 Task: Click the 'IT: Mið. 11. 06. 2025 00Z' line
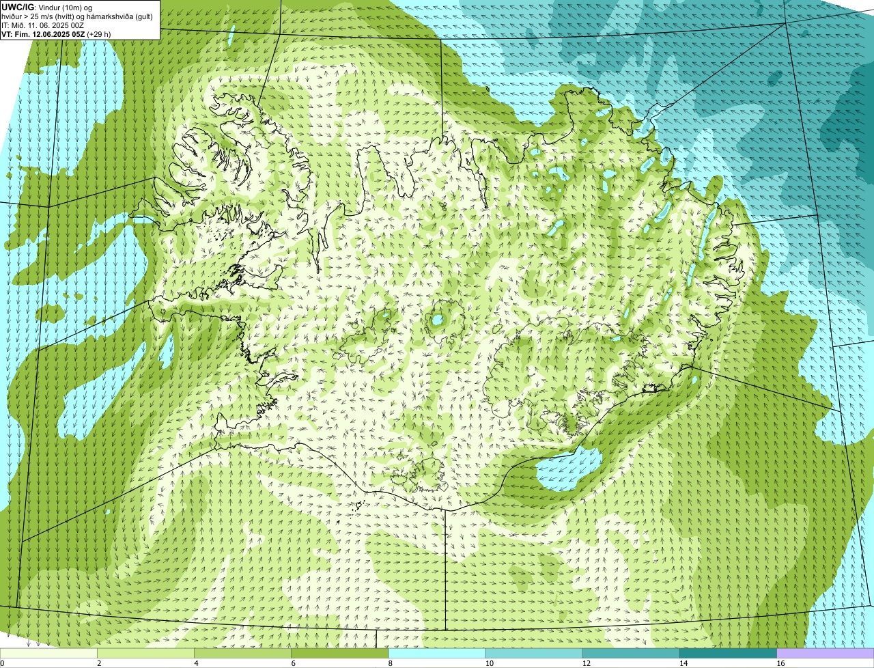coord(43,25)
